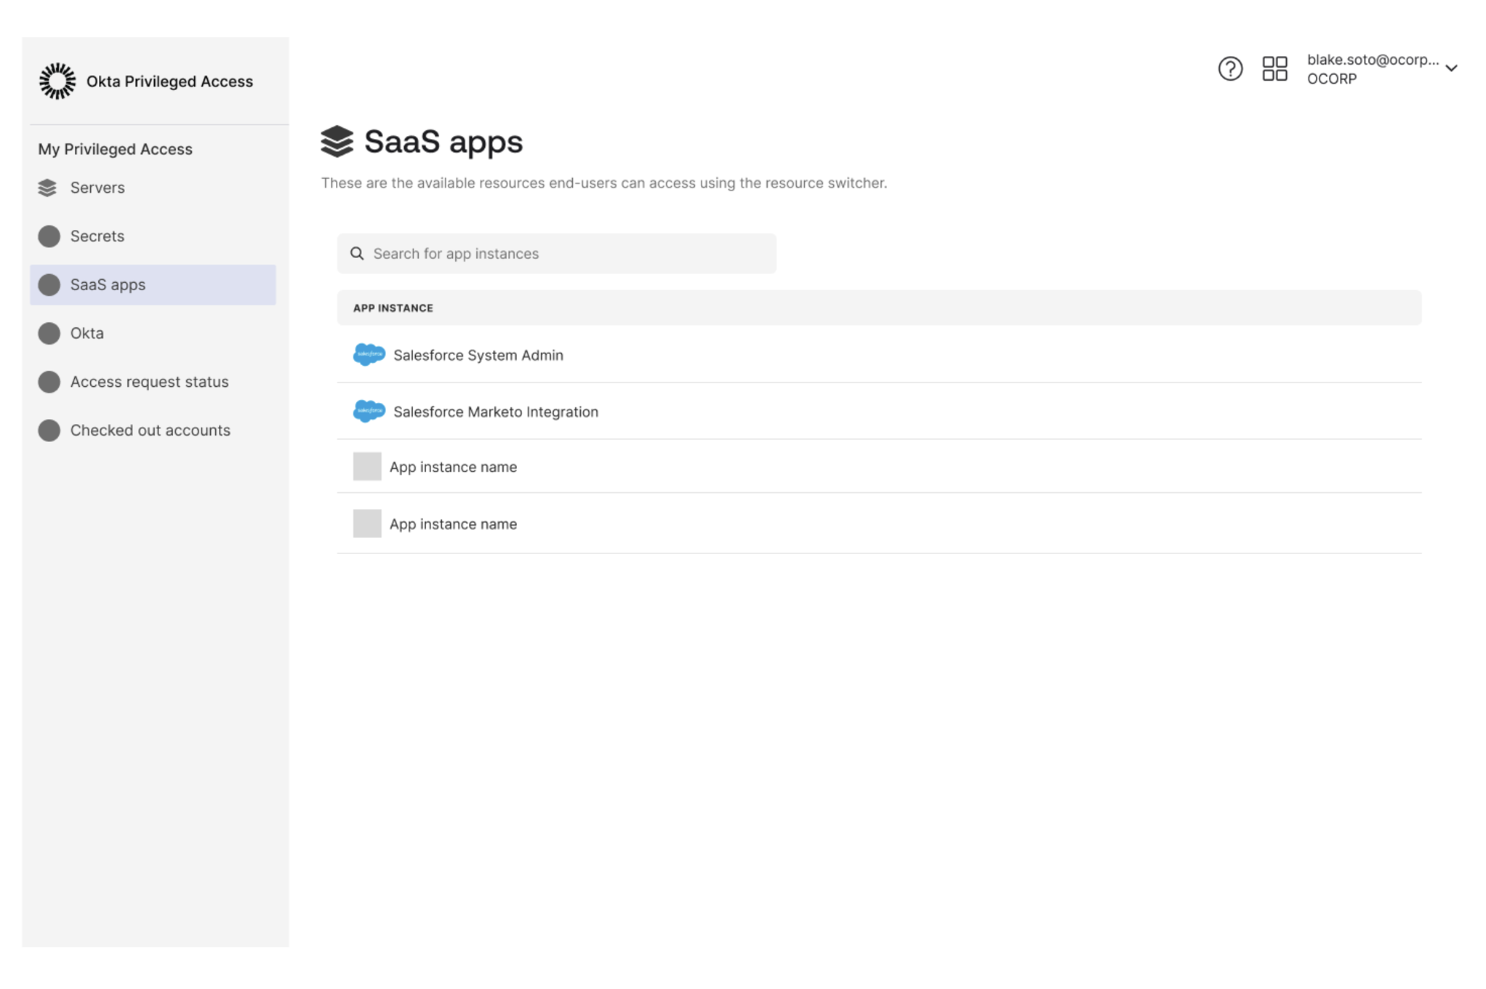1486x989 pixels.
Task: Click the app instances search field
Action: (556, 253)
